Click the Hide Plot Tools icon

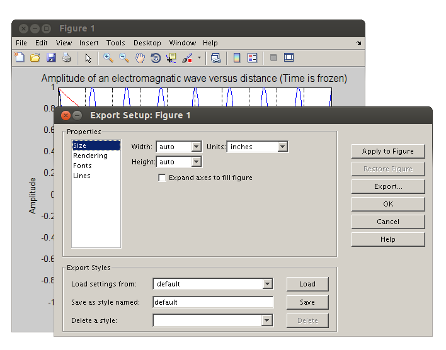(273, 58)
